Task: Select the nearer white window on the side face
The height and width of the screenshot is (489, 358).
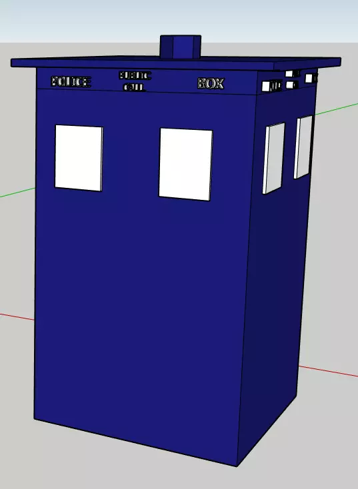Action: [274, 158]
